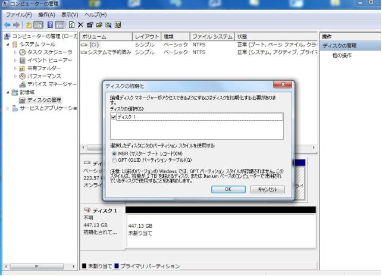Click the green Refresh toolbar icon
382x276 pixels.
point(71,25)
